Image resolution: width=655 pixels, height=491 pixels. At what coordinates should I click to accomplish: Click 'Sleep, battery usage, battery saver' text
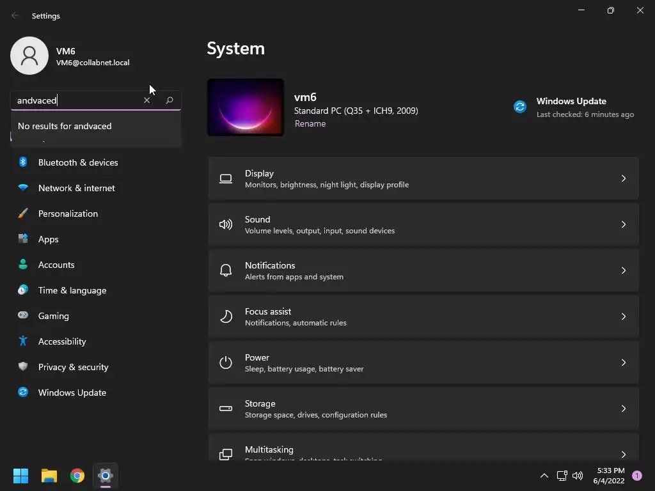(304, 369)
